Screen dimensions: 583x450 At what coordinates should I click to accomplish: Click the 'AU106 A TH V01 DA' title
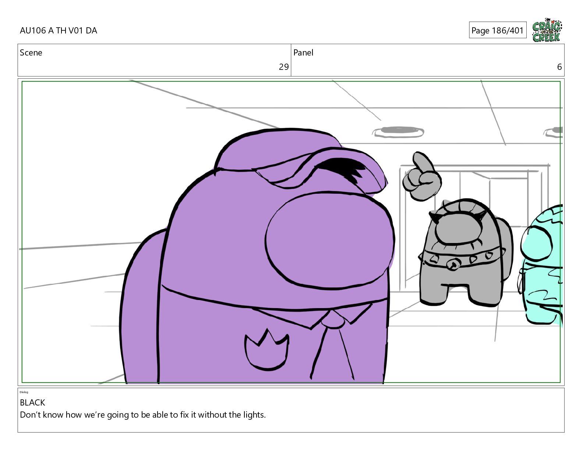tap(59, 31)
